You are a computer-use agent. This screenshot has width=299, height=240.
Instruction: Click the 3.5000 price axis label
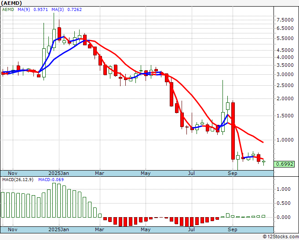(x=285, y=65)
